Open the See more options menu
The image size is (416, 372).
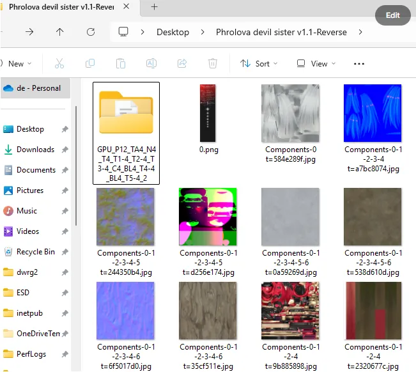click(358, 64)
